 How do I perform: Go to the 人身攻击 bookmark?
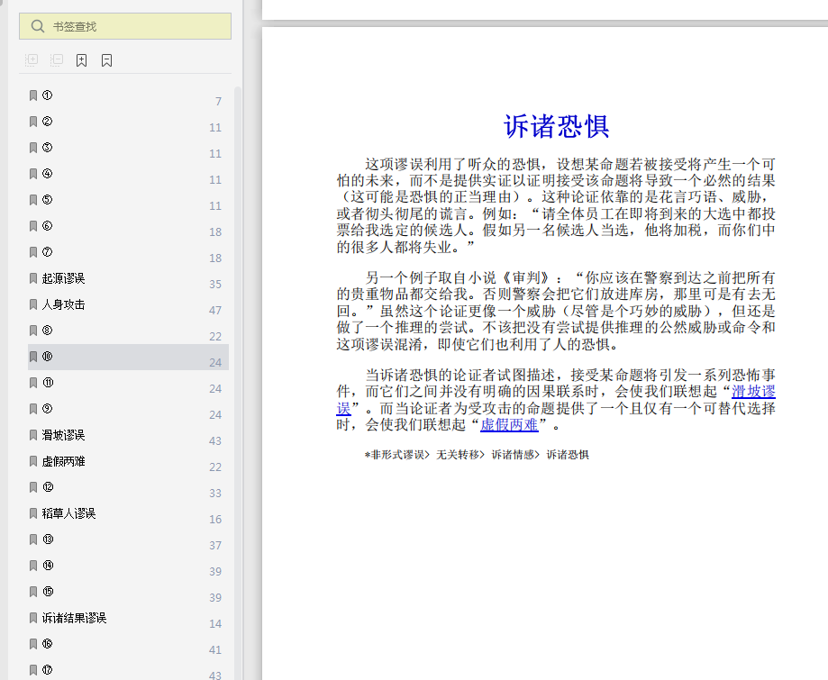point(128,304)
